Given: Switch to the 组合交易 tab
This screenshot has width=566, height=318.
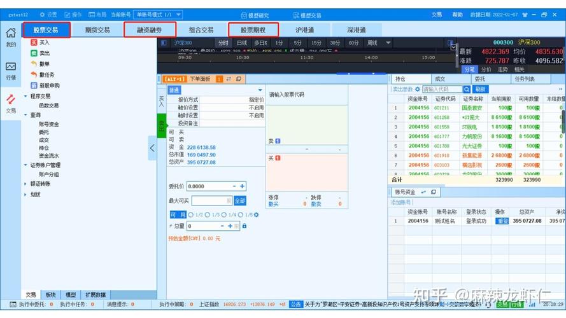Looking at the screenshot, I should coord(201,30).
